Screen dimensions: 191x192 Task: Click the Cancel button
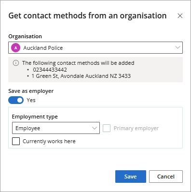pyautogui.click(x=166, y=177)
